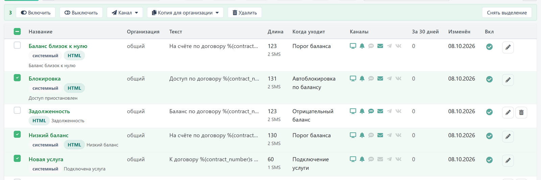The image size is (541, 180).
Task: Click bell channel icon in Баланс близок к нулю row
Action: (x=362, y=46)
